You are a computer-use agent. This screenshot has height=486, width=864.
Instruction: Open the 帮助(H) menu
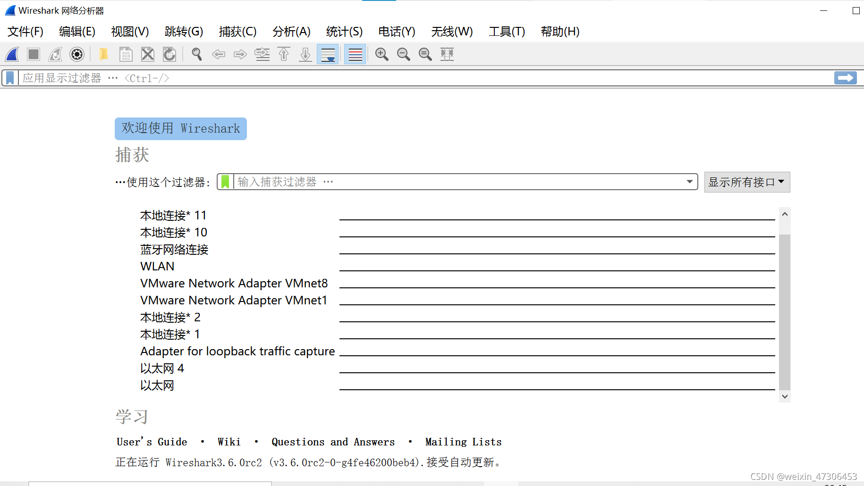tap(560, 32)
